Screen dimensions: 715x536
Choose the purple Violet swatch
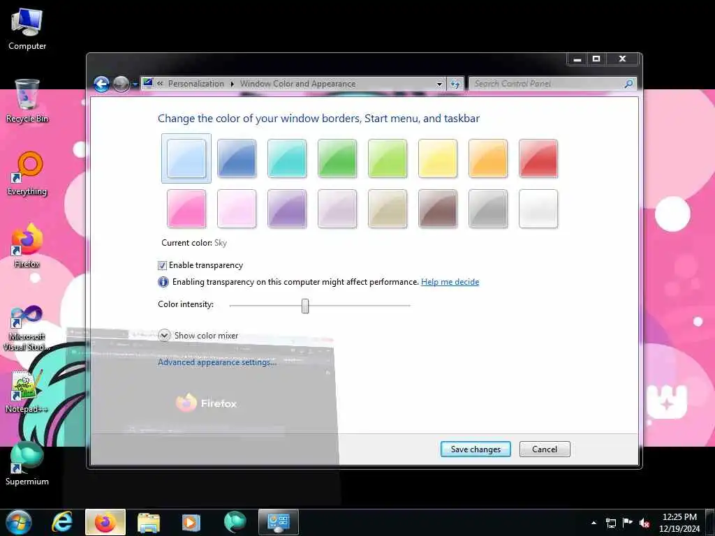(287, 209)
